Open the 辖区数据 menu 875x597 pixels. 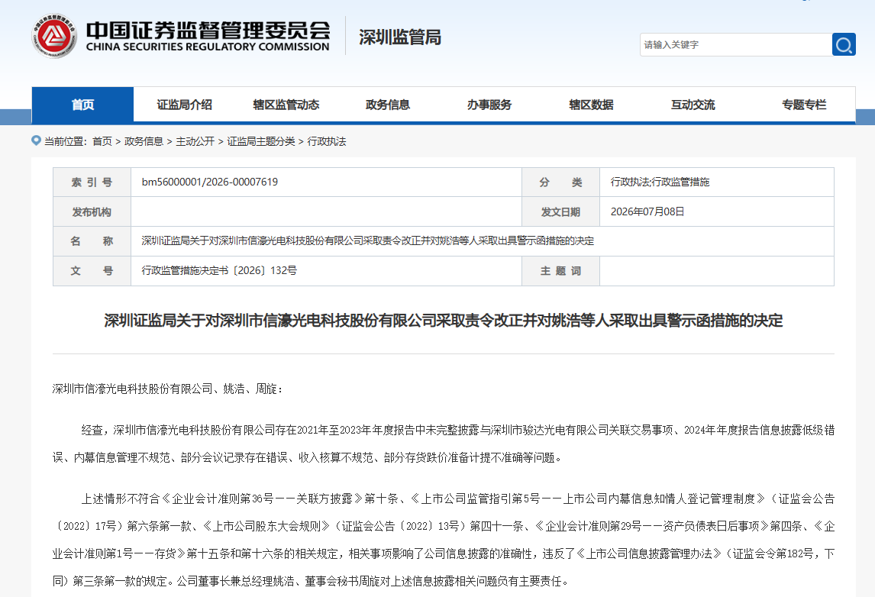591,105
